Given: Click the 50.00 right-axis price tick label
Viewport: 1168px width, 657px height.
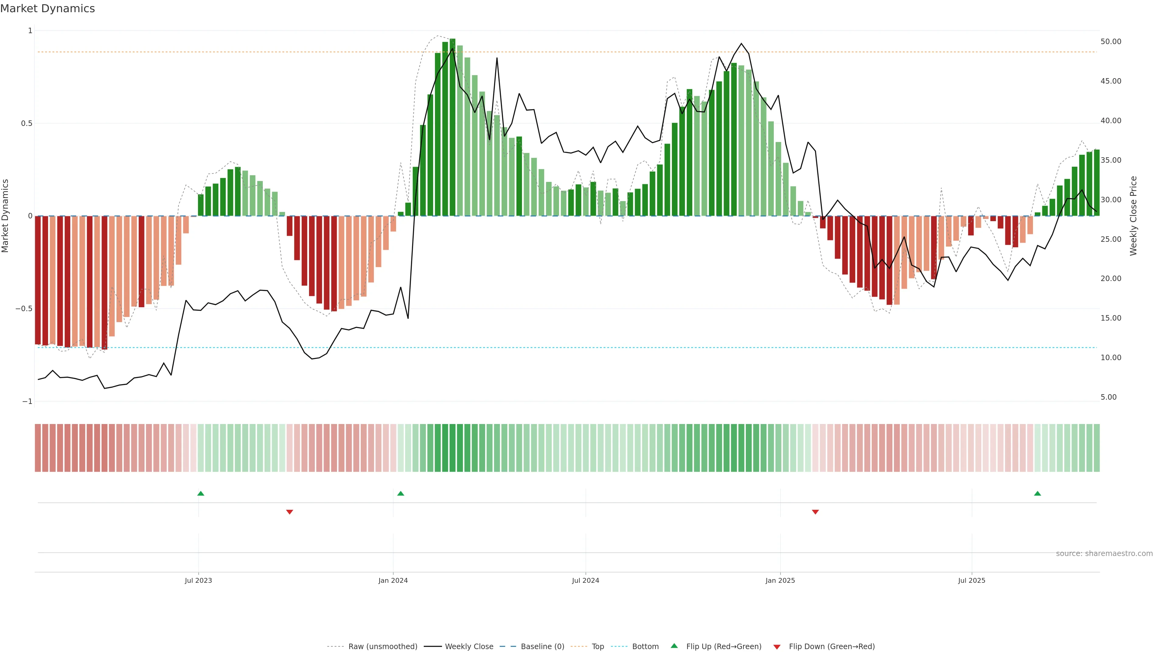Looking at the screenshot, I should [x=1111, y=42].
